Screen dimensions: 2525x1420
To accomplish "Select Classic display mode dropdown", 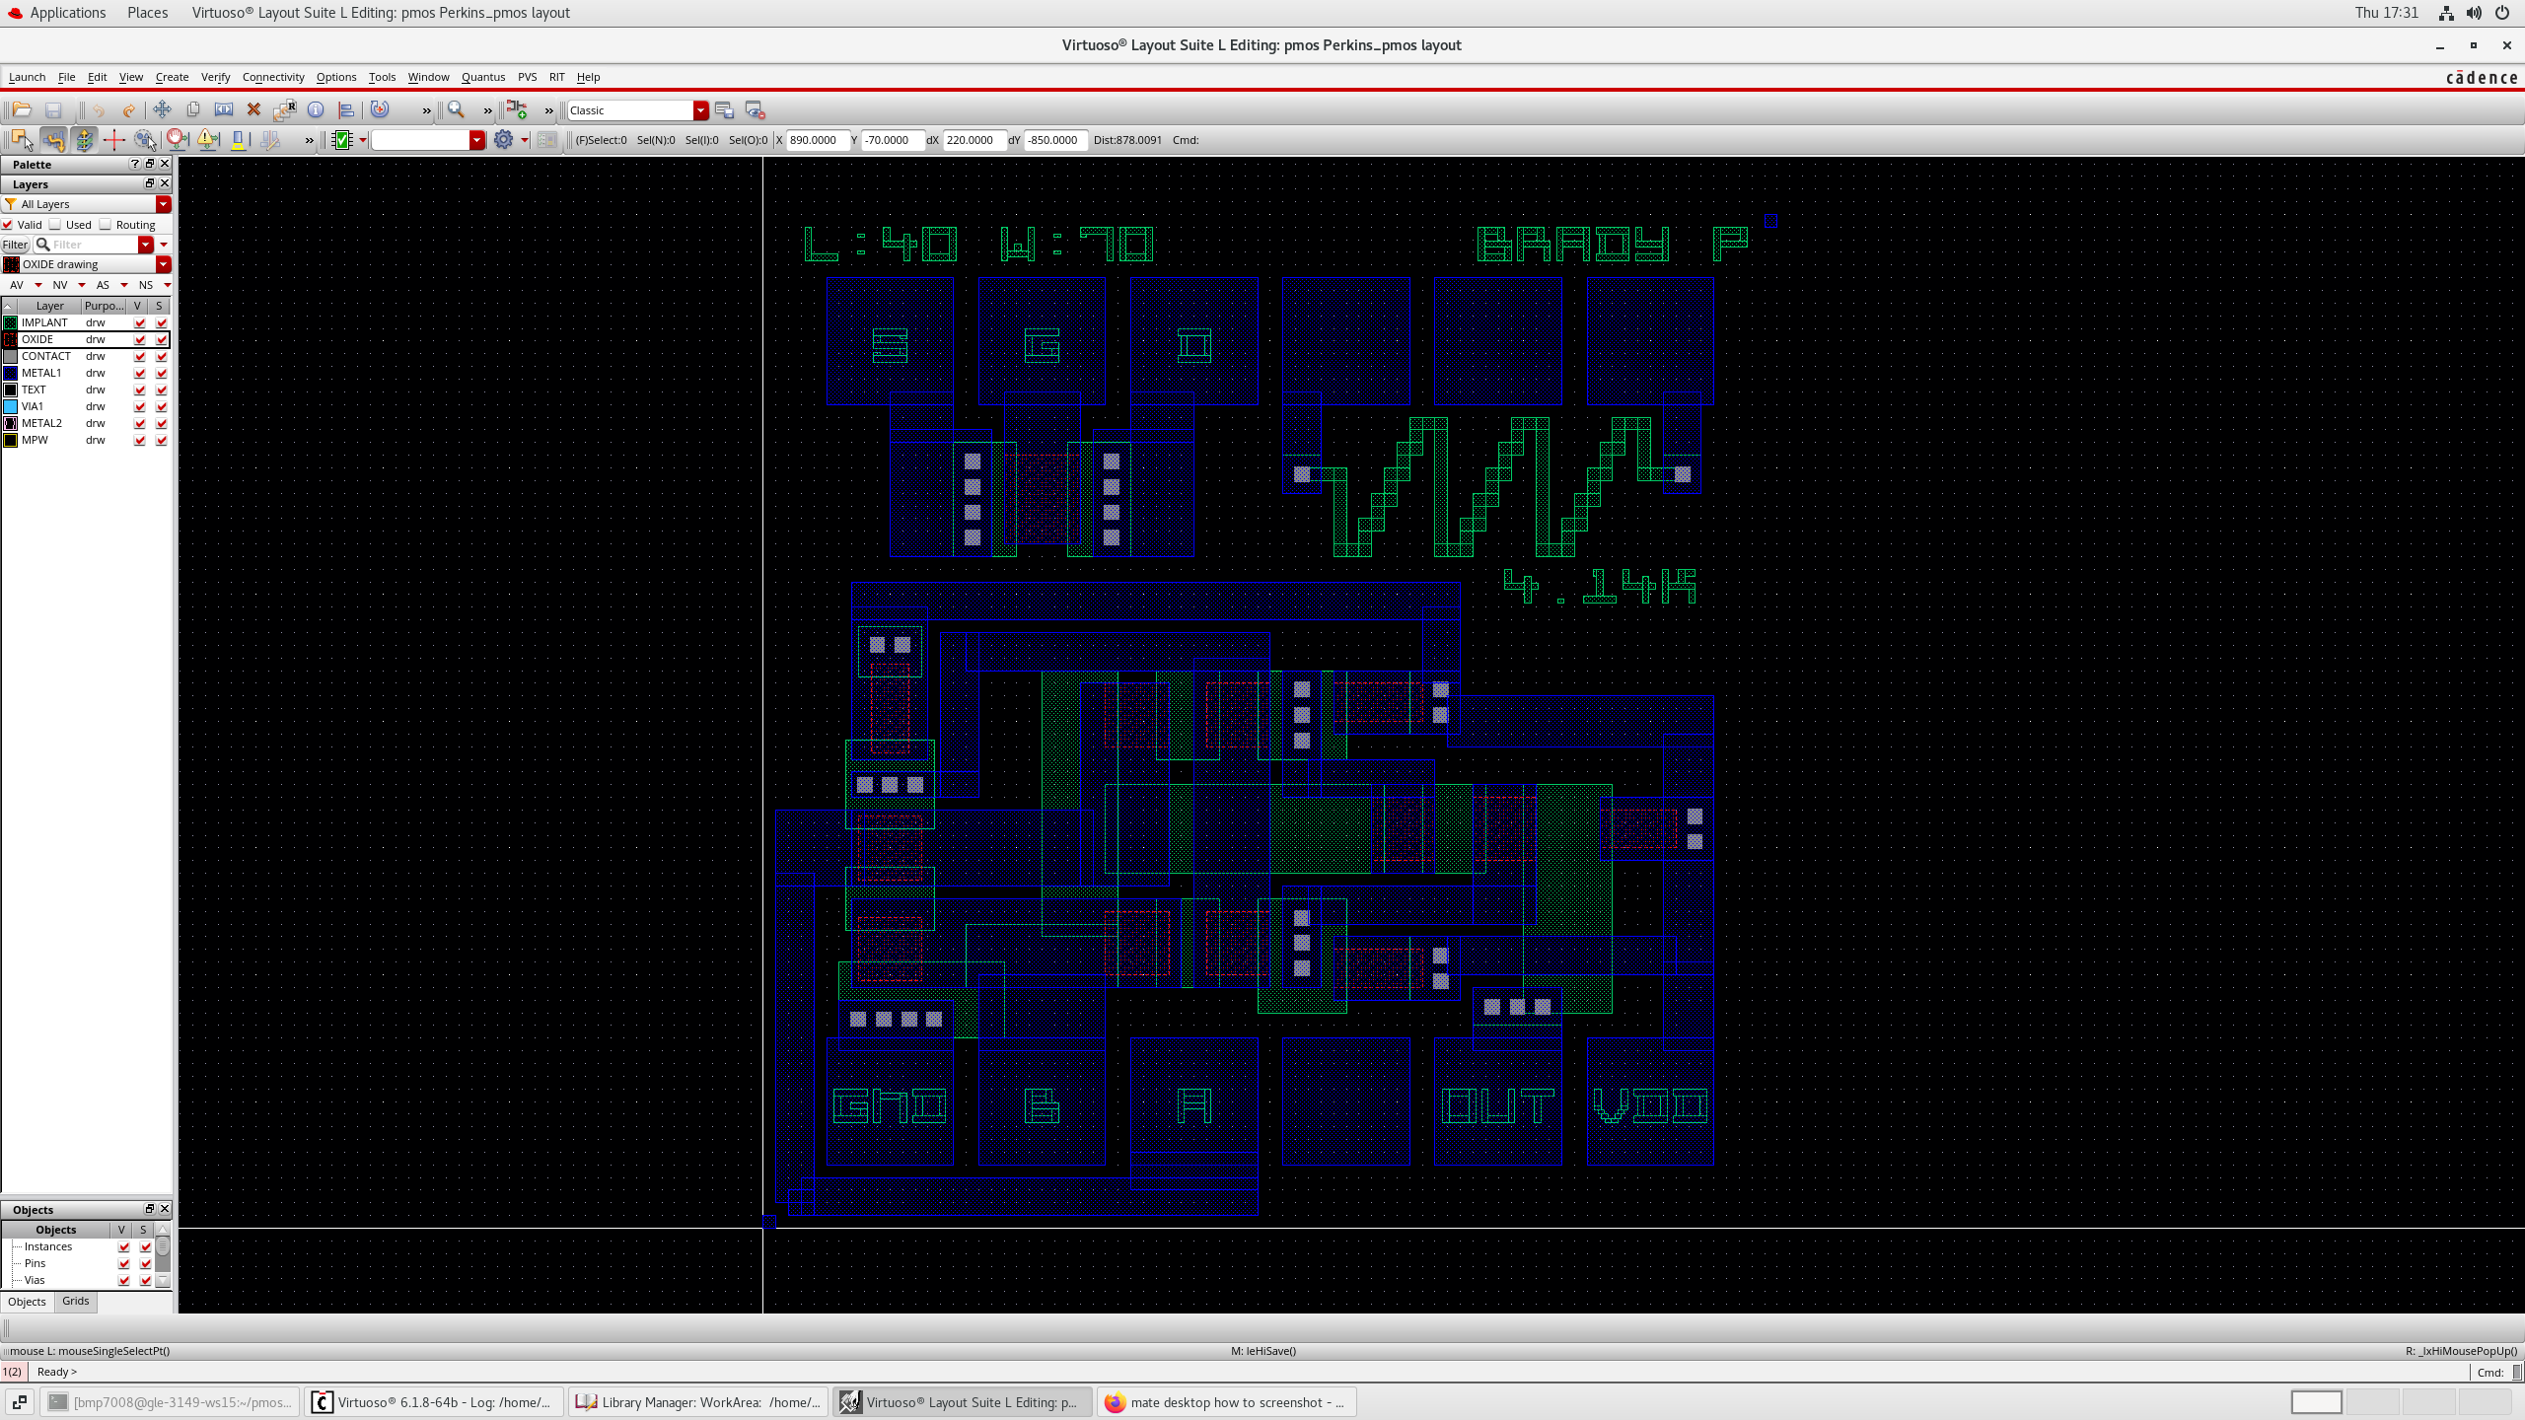I will 640,111.
